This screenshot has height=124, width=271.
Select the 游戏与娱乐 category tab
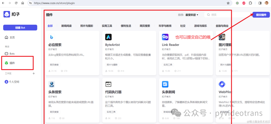pyautogui.click(x=200, y=26)
